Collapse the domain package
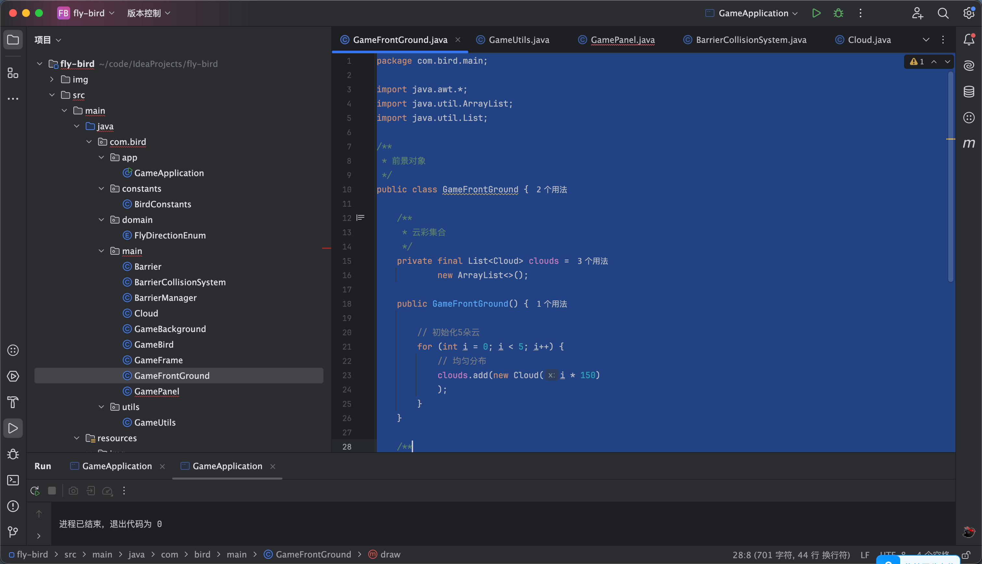The image size is (982, 564). tap(101, 220)
